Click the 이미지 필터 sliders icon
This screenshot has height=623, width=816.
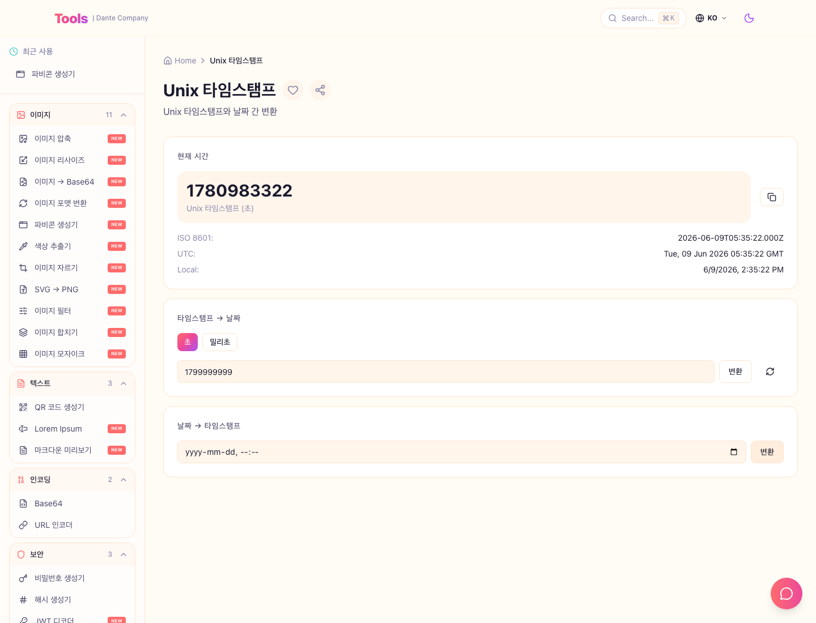point(23,311)
